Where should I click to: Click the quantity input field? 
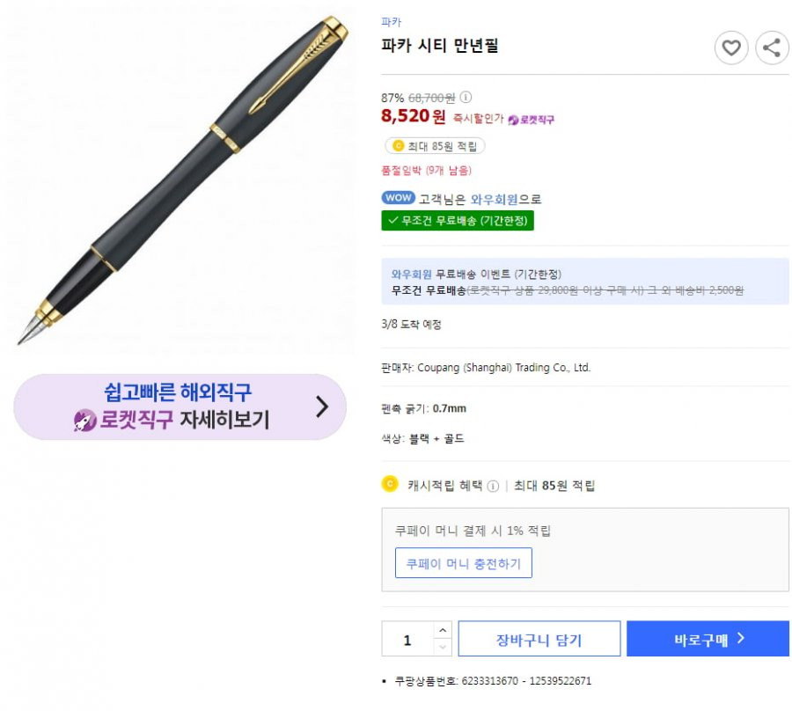click(x=407, y=639)
